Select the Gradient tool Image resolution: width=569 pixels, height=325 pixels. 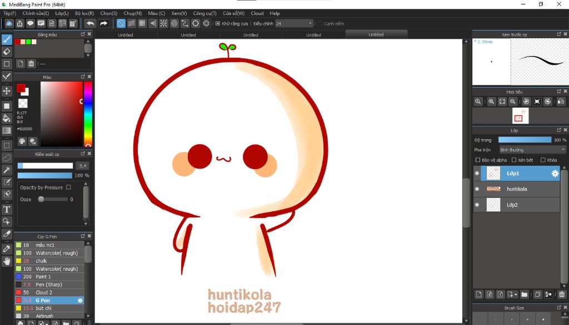coord(7,130)
